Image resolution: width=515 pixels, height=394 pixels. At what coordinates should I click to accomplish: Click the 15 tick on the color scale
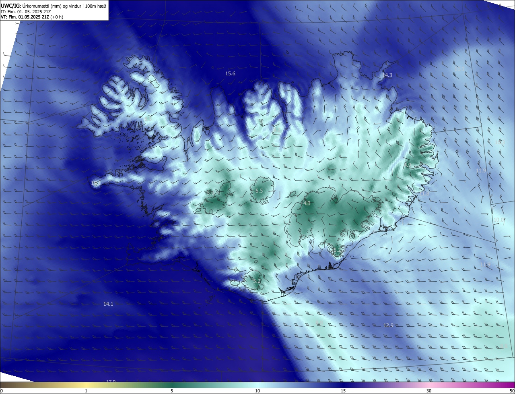pos(343,391)
